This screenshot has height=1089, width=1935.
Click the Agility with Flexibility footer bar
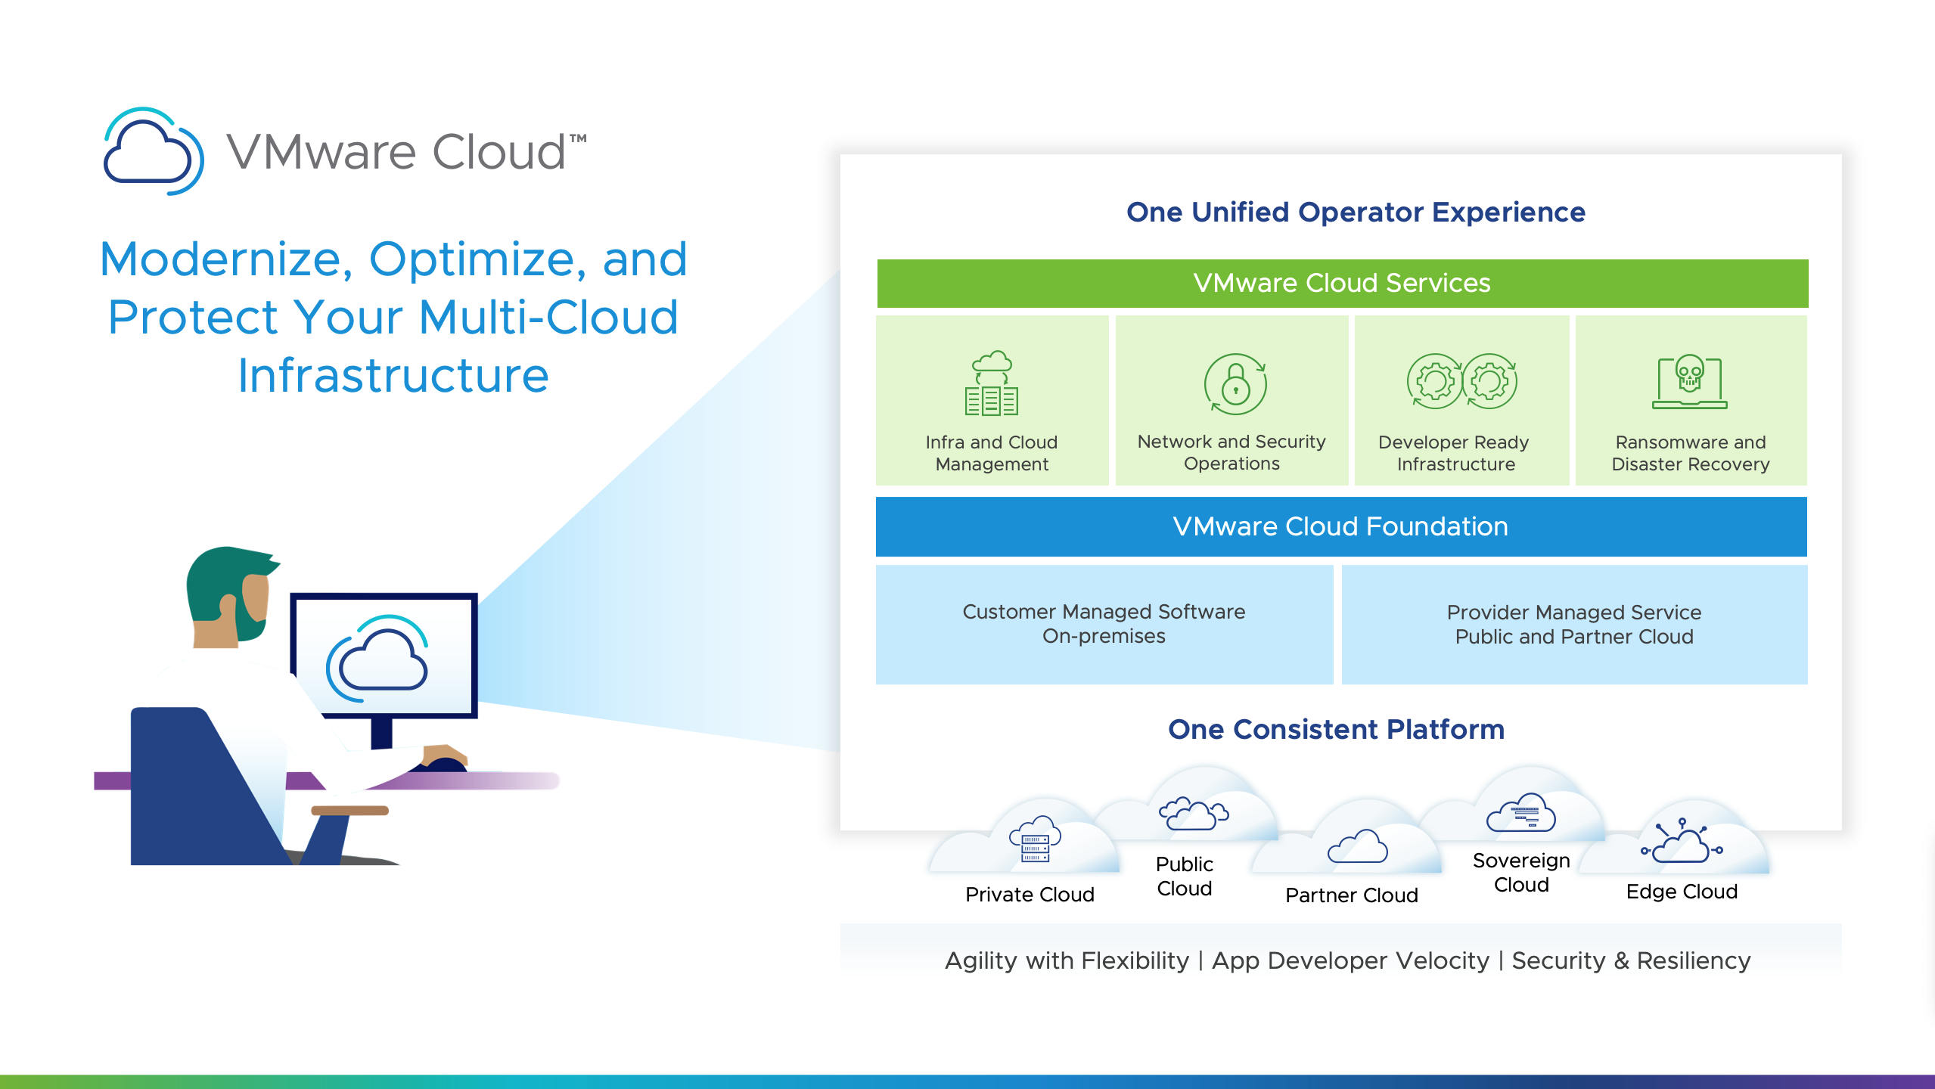coord(1346,960)
